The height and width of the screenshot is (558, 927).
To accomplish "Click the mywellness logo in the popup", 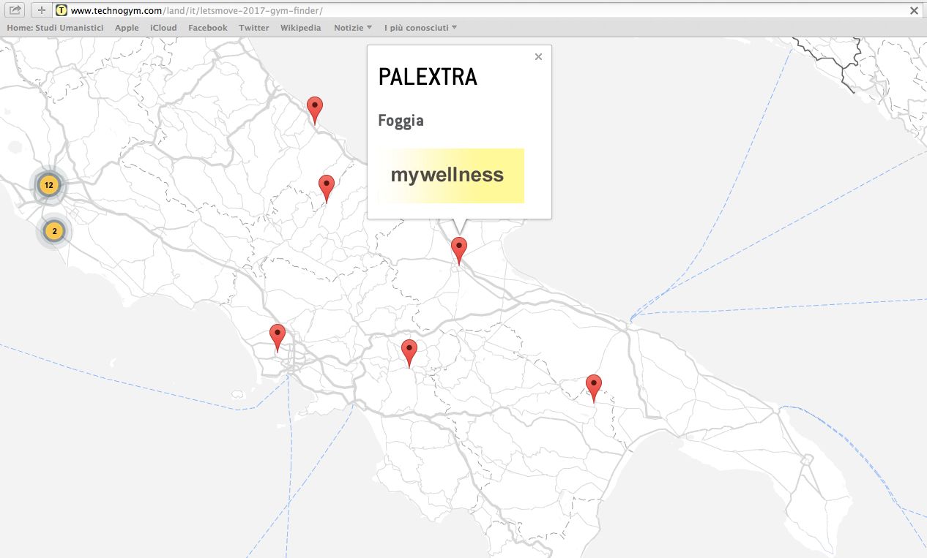I will click(x=447, y=176).
